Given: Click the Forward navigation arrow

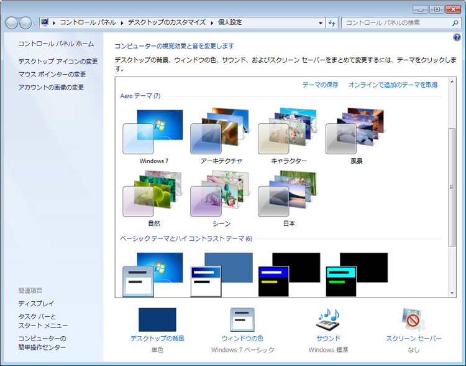Looking at the screenshot, I should tap(25, 23).
